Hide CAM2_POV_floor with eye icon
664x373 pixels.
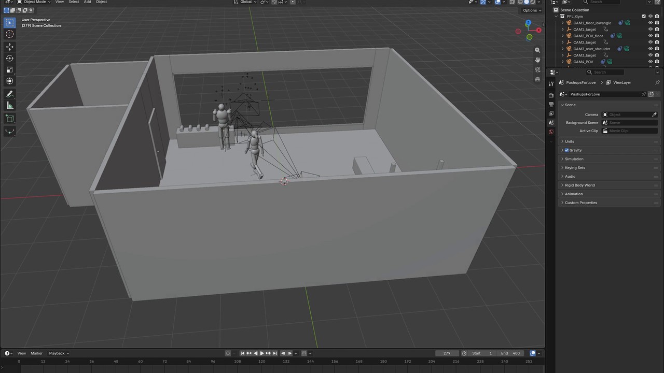point(651,36)
